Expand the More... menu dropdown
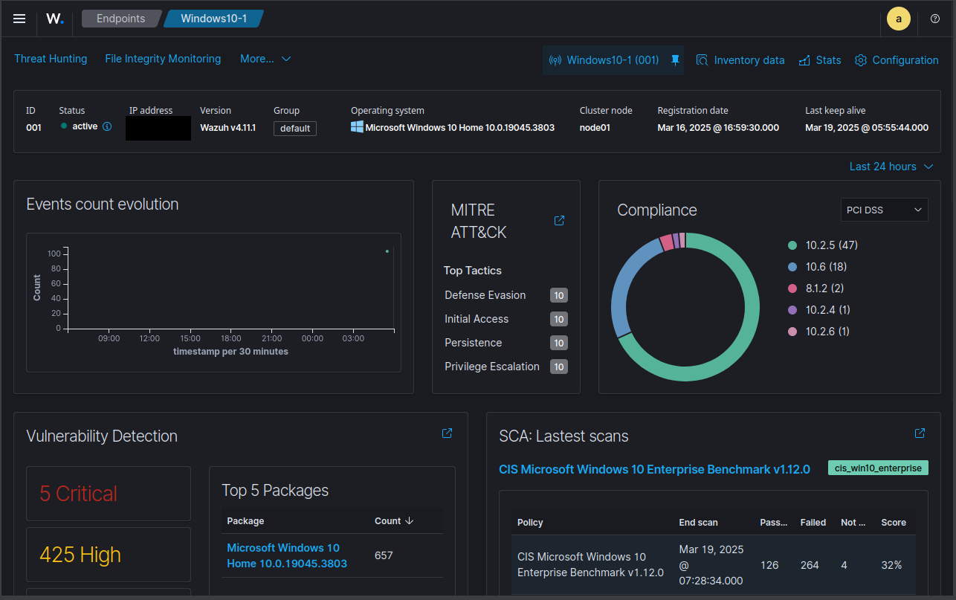The height and width of the screenshot is (600, 956). 265,59
